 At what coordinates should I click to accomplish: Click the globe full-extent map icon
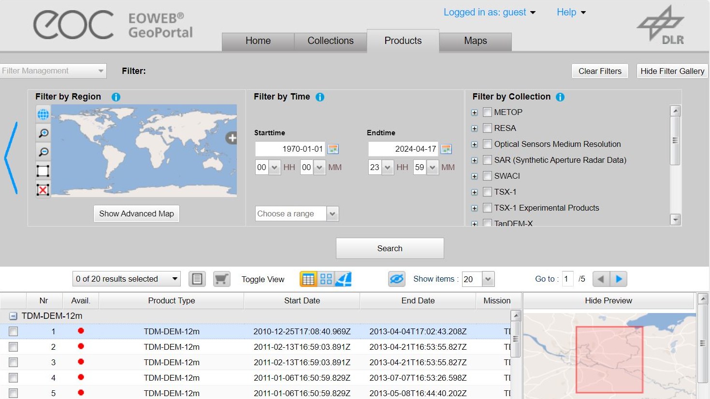43,114
